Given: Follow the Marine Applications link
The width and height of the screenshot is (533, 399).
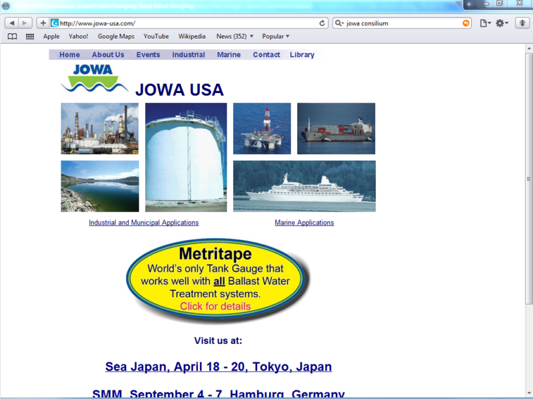Looking at the screenshot, I should click(x=304, y=223).
